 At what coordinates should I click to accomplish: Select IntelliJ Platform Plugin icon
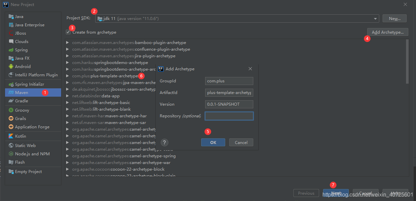pos(11,75)
